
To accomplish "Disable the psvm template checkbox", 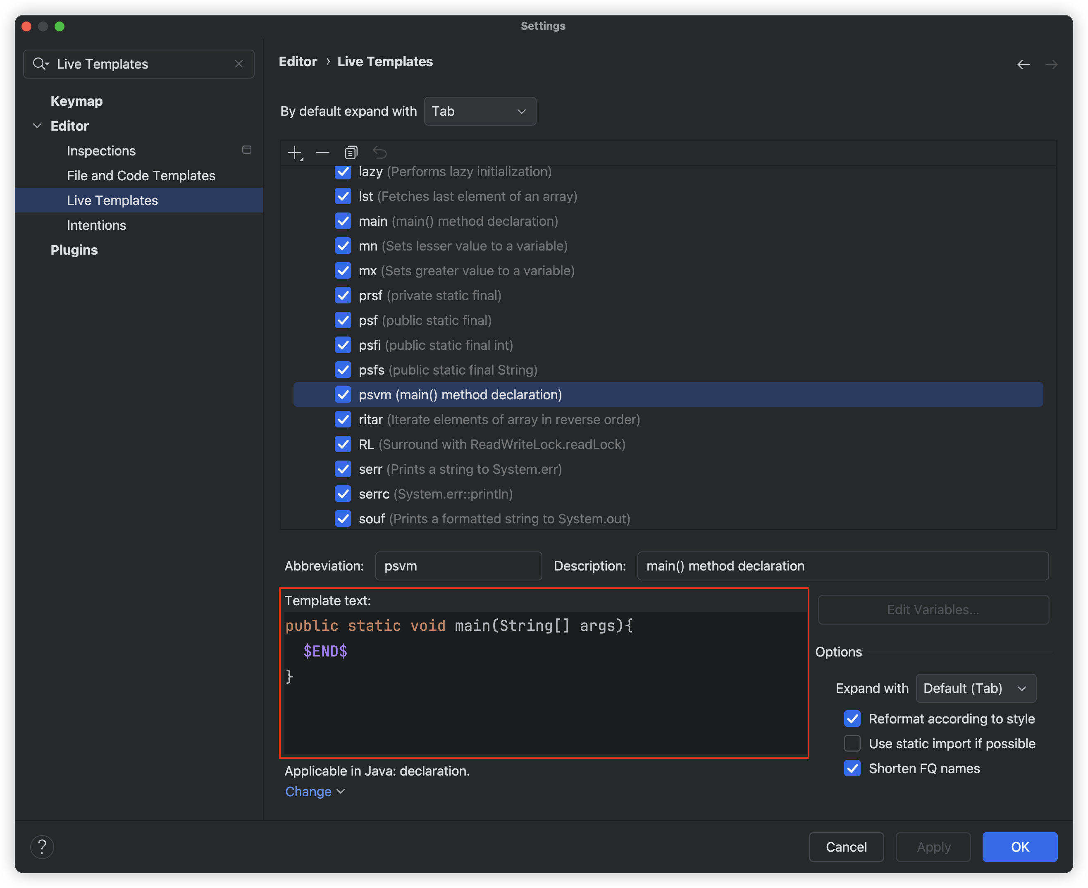I will tap(343, 394).
